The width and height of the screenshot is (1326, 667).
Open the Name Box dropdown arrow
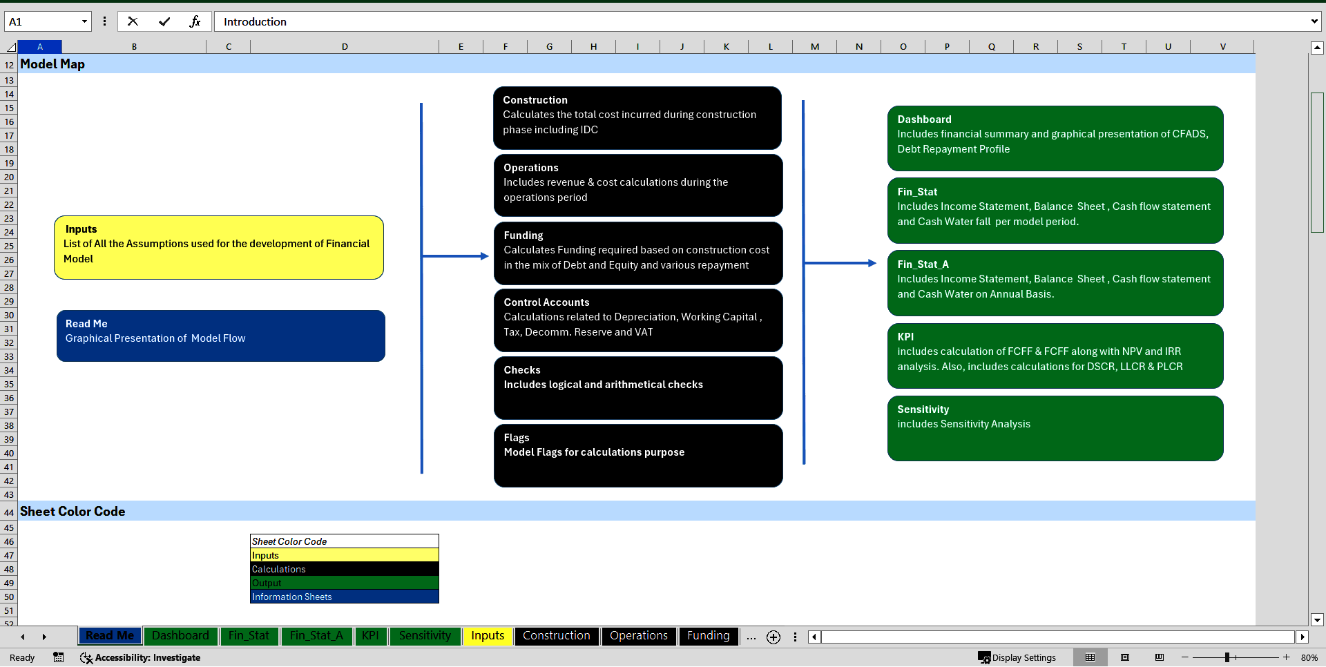84,21
